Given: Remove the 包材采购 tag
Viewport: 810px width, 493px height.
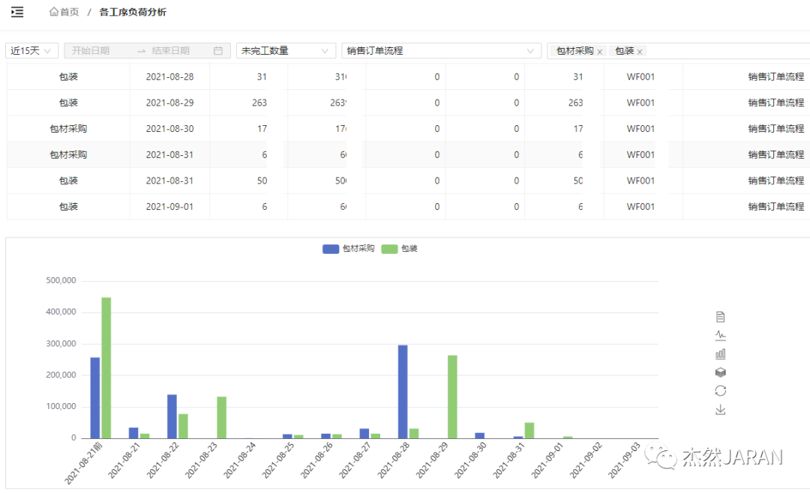Looking at the screenshot, I should (600, 52).
